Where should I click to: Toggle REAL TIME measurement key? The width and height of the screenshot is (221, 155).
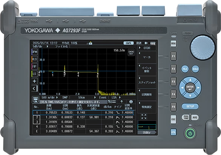(186, 117)
